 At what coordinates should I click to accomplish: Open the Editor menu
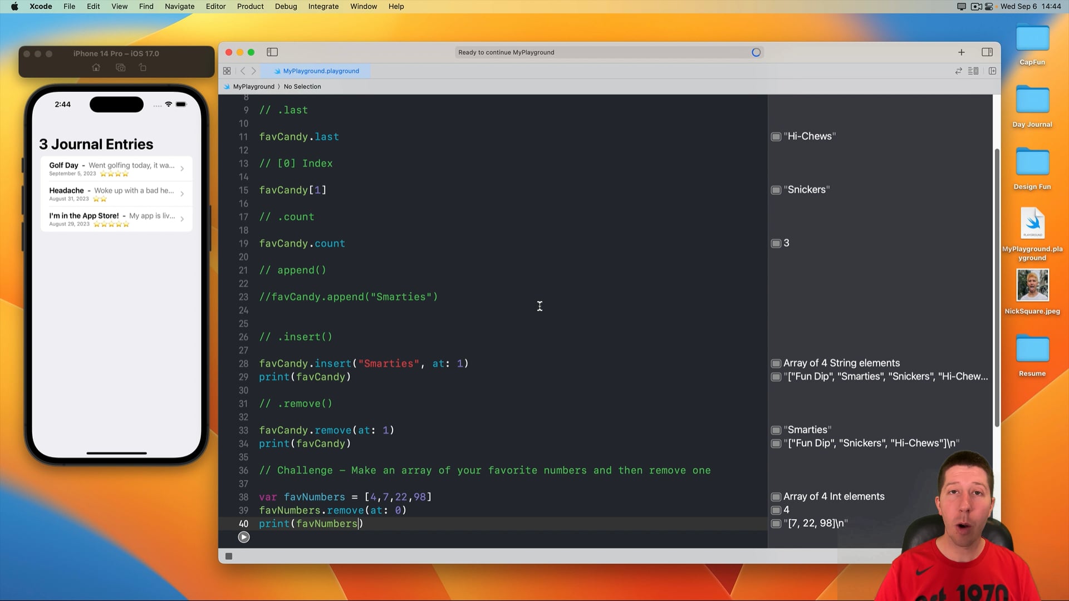tap(215, 7)
